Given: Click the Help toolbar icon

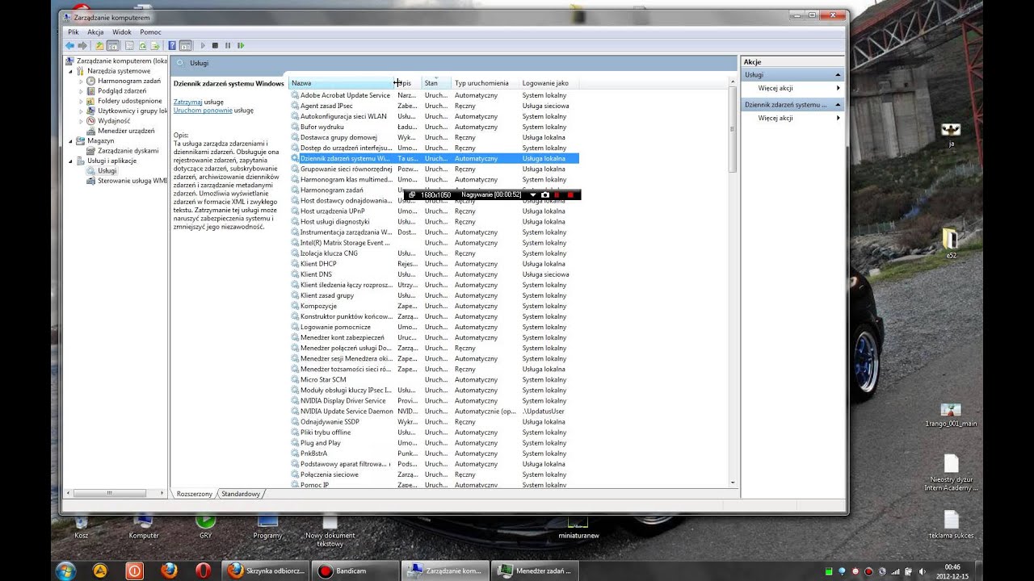Looking at the screenshot, I should [172, 46].
